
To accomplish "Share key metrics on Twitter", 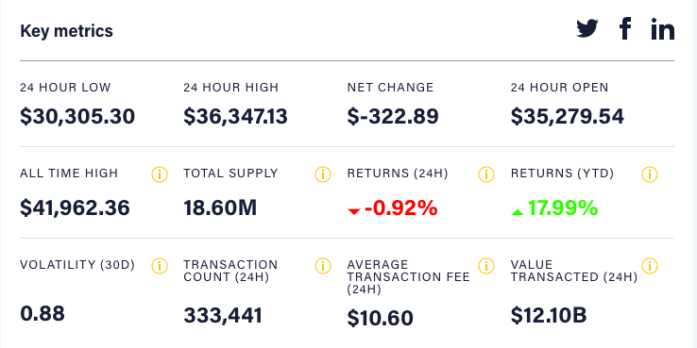I will click(587, 29).
